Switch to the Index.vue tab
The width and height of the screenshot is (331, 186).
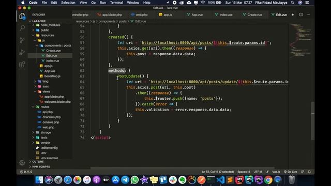(x=225, y=15)
